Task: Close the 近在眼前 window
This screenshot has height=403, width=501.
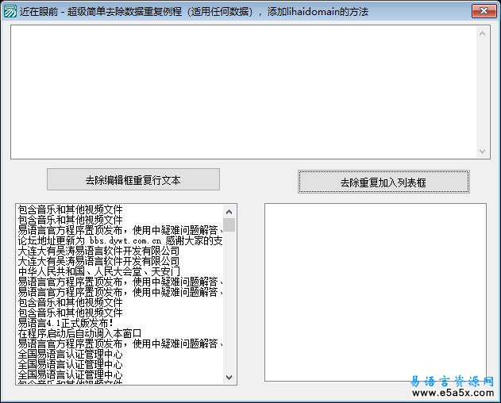Action: pyautogui.click(x=484, y=11)
